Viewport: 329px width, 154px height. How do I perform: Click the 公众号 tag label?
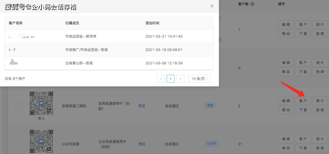[211, 144]
